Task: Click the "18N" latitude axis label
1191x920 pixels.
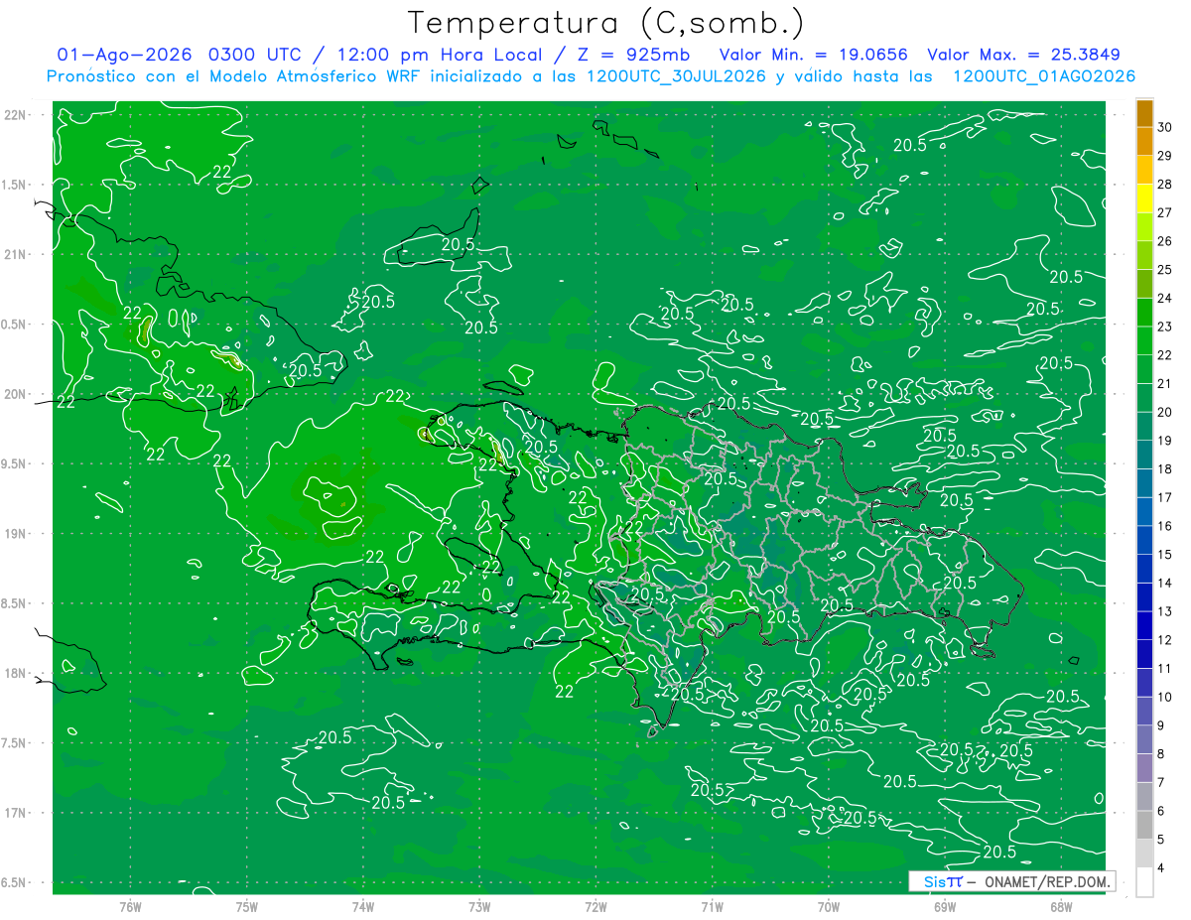Action: (x=17, y=673)
